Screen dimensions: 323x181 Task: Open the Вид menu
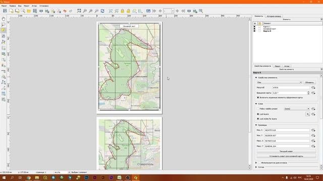(x=20, y=6)
